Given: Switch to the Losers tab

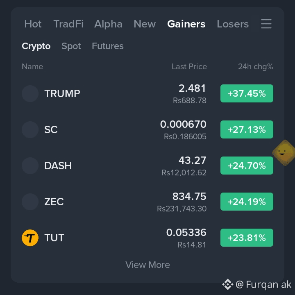Looking at the screenshot, I should 233,24.
